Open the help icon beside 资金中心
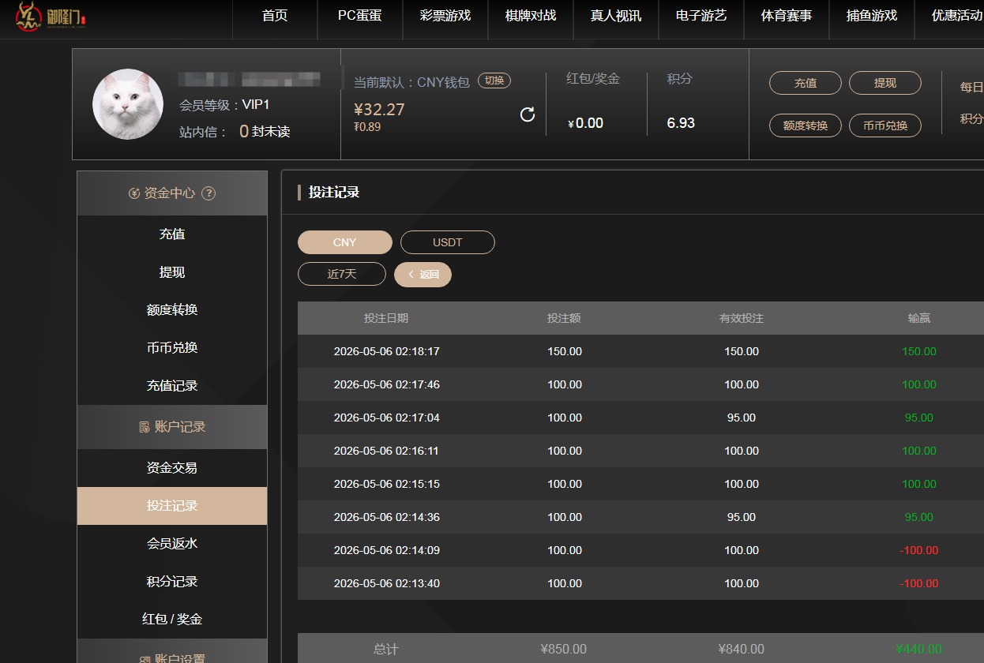Screen dimensions: 984x663 click(x=208, y=193)
